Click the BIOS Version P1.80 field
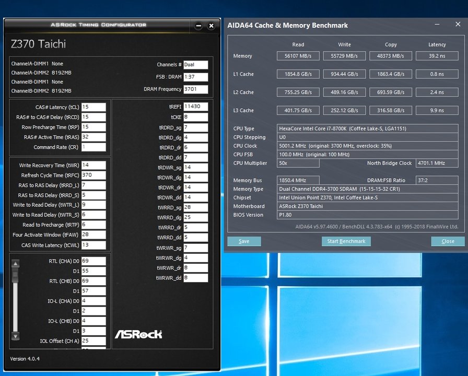The height and width of the screenshot is (376, 468). (x=367, y=215)
